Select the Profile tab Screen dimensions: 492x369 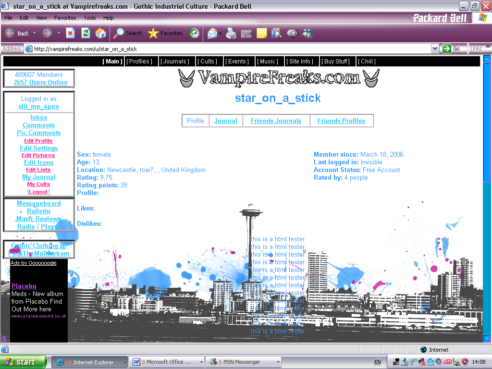[196, 121]
